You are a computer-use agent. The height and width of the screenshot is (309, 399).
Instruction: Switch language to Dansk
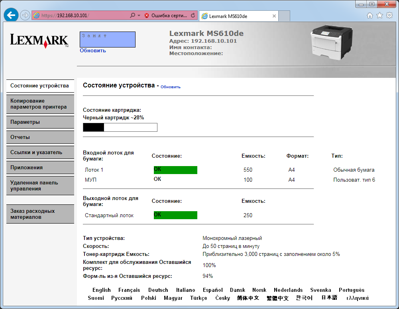tap(238, 290)
